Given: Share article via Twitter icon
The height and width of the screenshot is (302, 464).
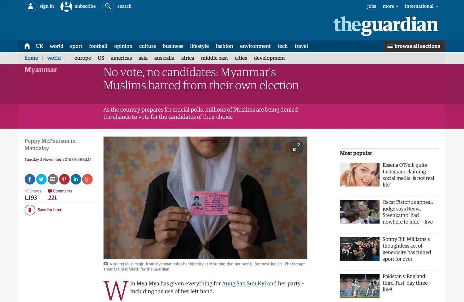Looking at the screenshot, I should pos(41,179).
